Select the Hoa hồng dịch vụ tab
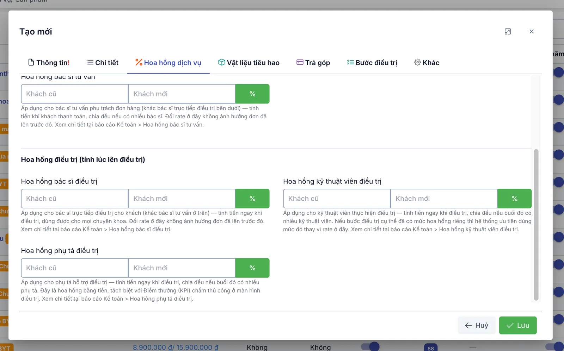 [x=168, y=63]
